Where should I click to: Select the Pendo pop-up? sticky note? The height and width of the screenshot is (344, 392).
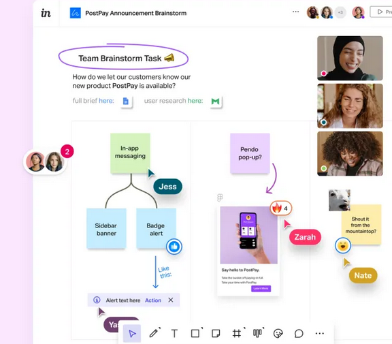(250, 153)
